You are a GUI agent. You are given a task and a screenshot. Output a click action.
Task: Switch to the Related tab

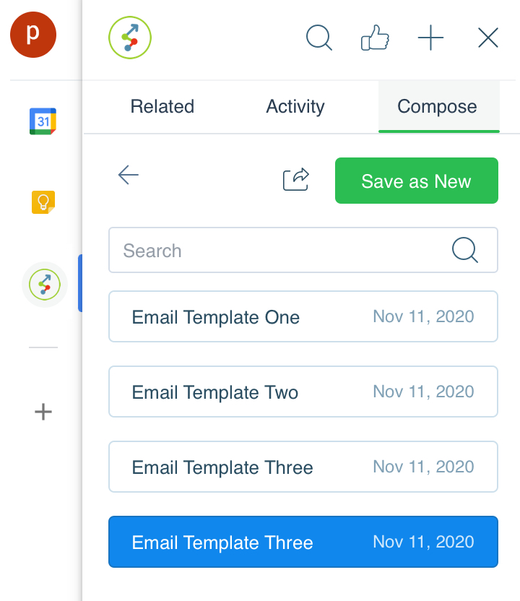tap(162, 107)
